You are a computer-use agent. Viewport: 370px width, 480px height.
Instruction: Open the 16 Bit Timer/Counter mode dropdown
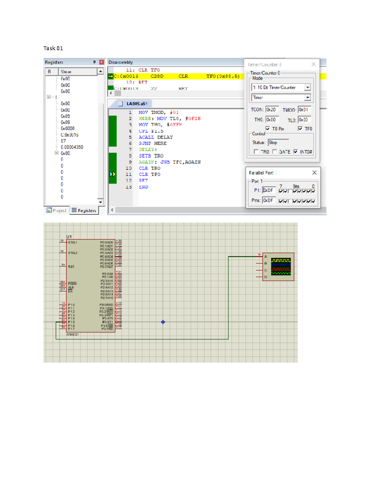(x=308, y=87)
